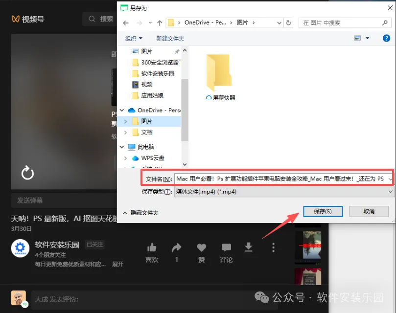Click the Forward arrow in save dialog

coord(139,23)
